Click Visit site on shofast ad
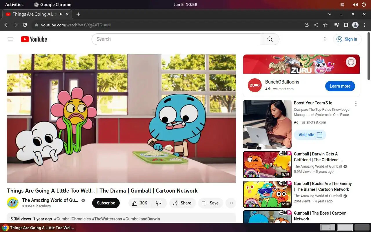 point(310,135)
